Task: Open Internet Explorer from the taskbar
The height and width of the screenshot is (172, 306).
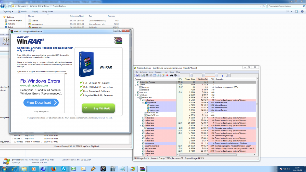Action: tap(14, 169)
